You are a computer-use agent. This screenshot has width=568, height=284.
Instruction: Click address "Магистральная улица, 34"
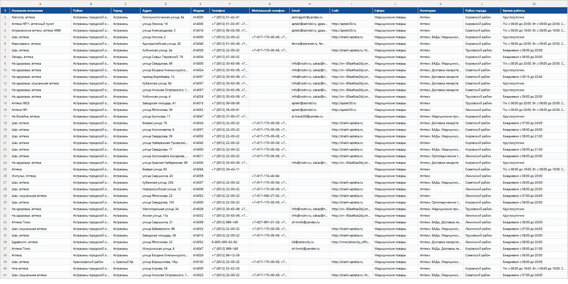166,209
